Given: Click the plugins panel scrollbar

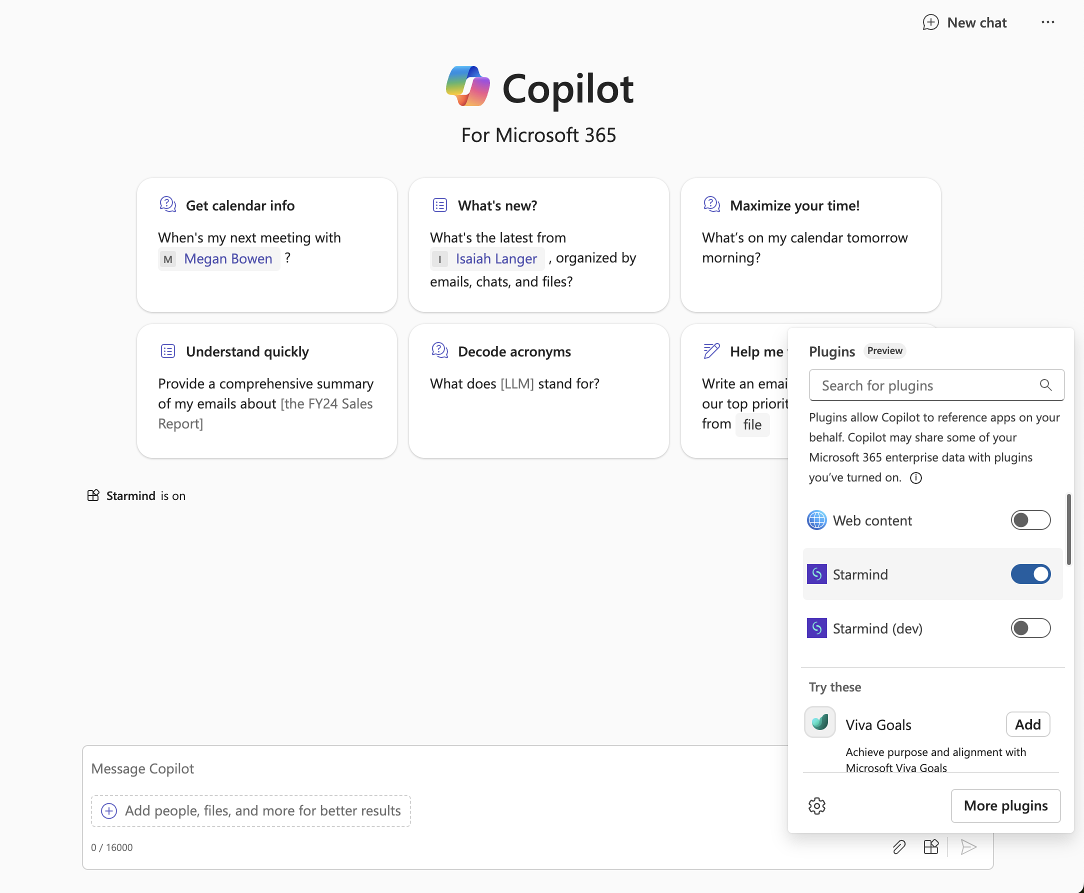Looking at the screenshot, I should point(1068,530).
